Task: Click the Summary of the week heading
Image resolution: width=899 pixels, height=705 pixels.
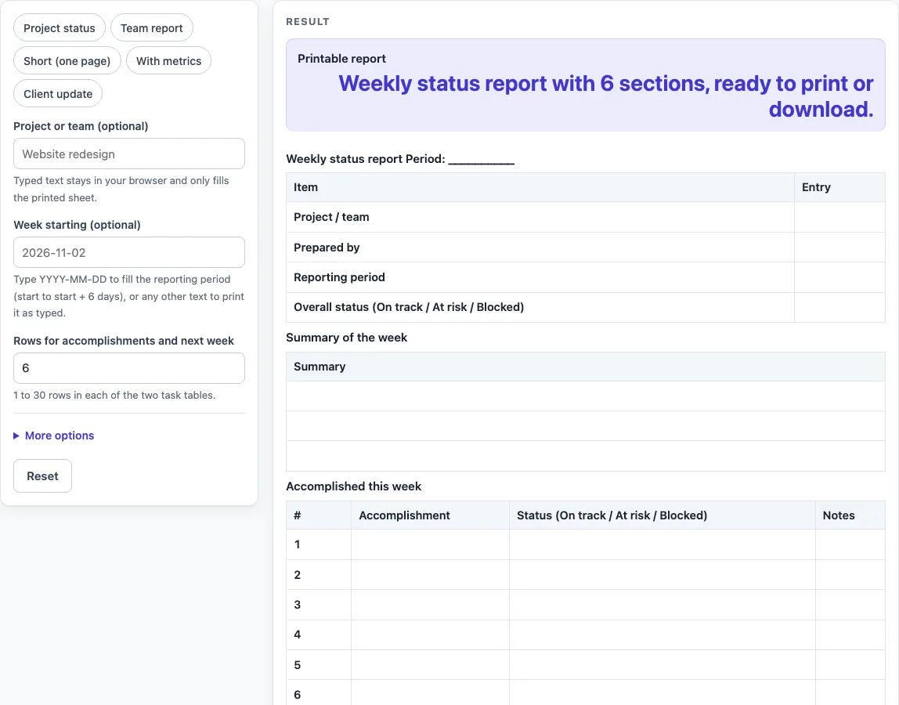Action: tap(346, 338)
